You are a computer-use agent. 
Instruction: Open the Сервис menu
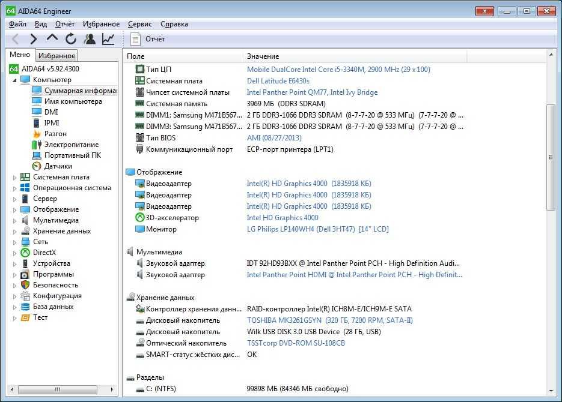click(140, 24)
